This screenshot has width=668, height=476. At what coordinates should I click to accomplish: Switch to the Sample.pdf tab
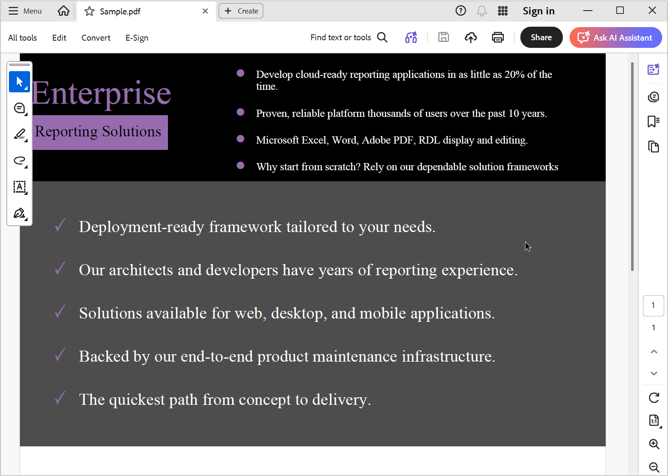[146, 11]
